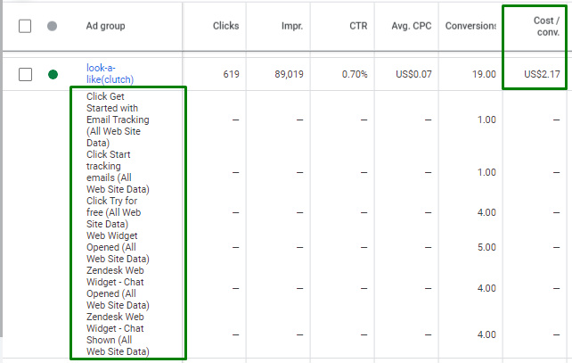Sort by Ad group column header
This screenshot has width=572, height=363.
[x=106, y=26]
